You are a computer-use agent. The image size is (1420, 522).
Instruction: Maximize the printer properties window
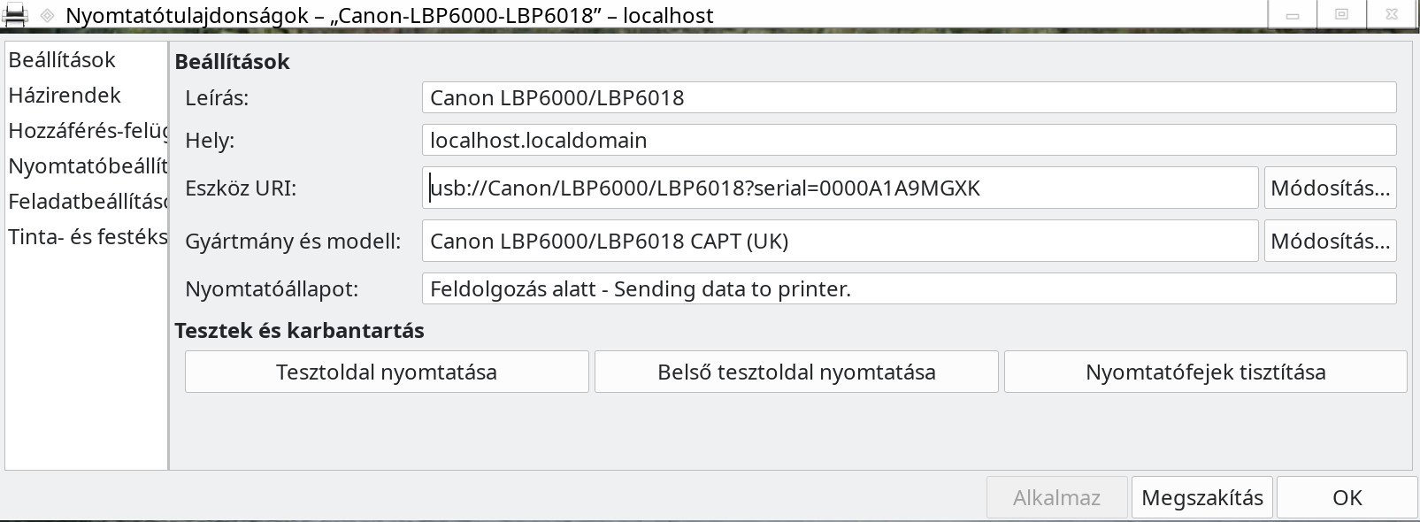(1341, 15)
